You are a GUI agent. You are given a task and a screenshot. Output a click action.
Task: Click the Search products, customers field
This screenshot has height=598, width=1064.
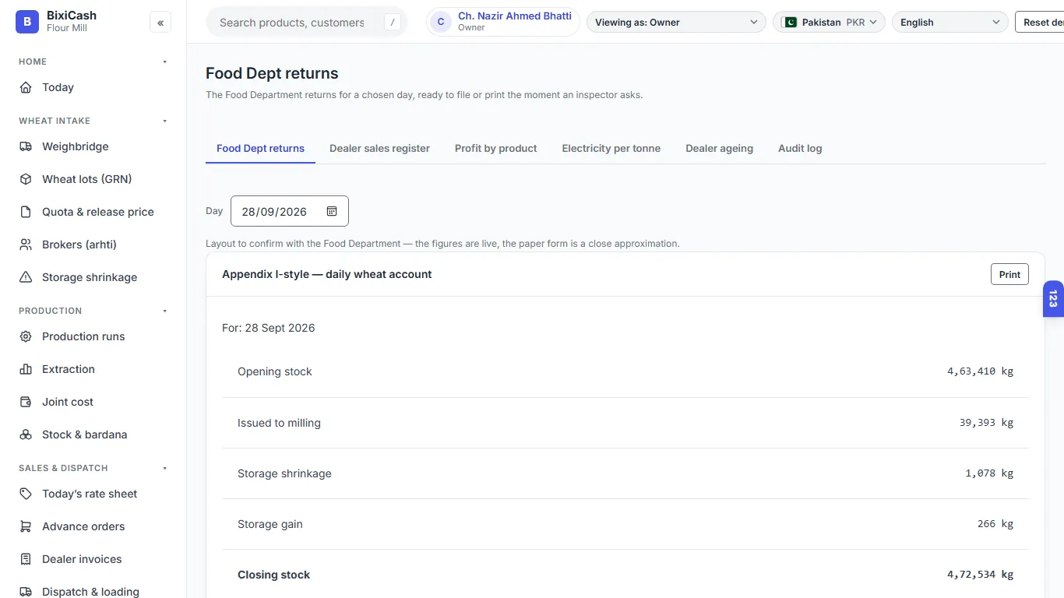coord(306,23)
